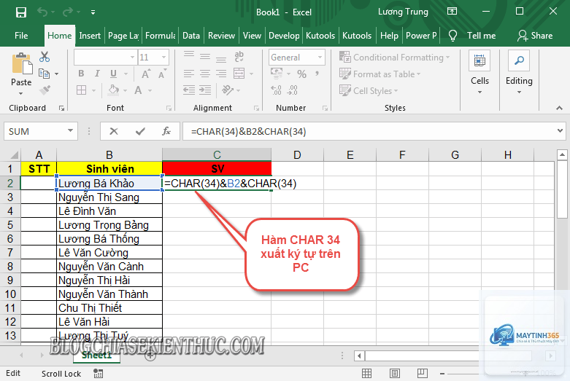Collapse the ribbon with the chevron
This screenshot has height=381, width=570.
560,108
